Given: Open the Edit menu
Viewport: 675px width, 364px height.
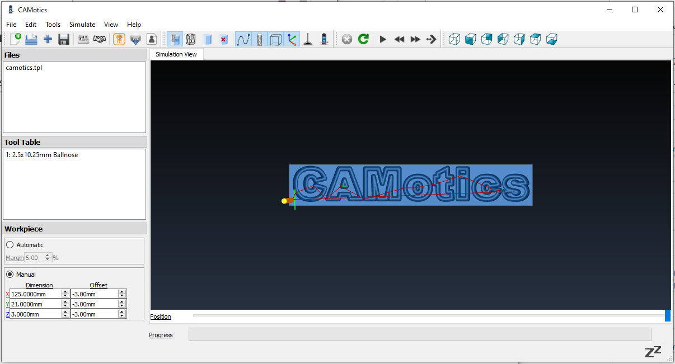Looking at the screenshot, I should click(x=31, y=25).
